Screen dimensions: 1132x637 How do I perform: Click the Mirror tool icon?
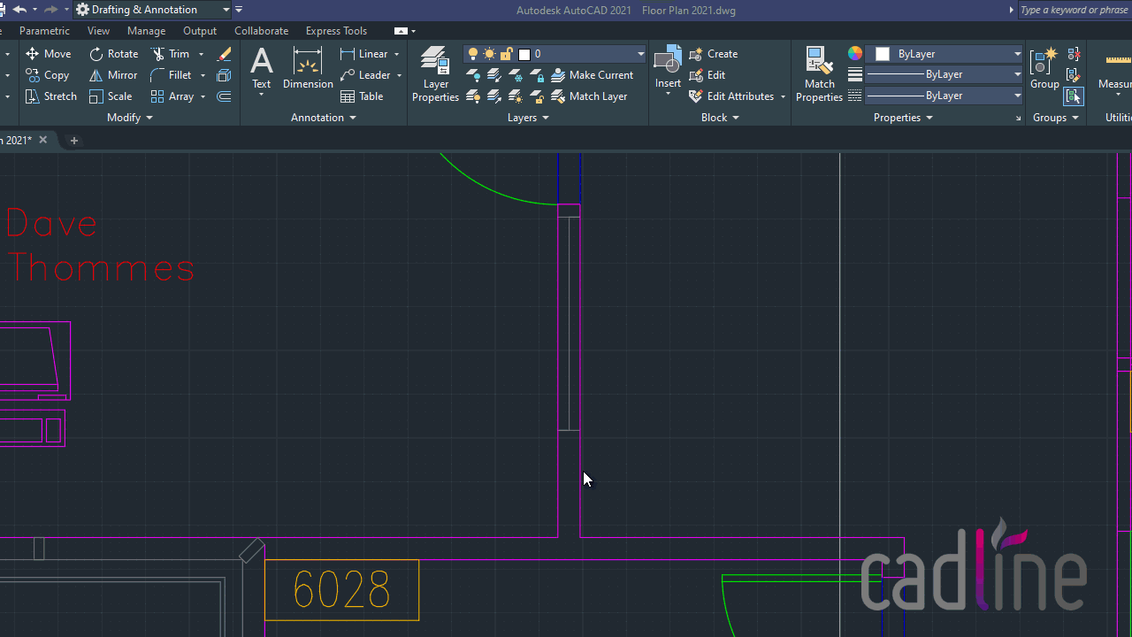pyautogui.click(x=96, y=75)
